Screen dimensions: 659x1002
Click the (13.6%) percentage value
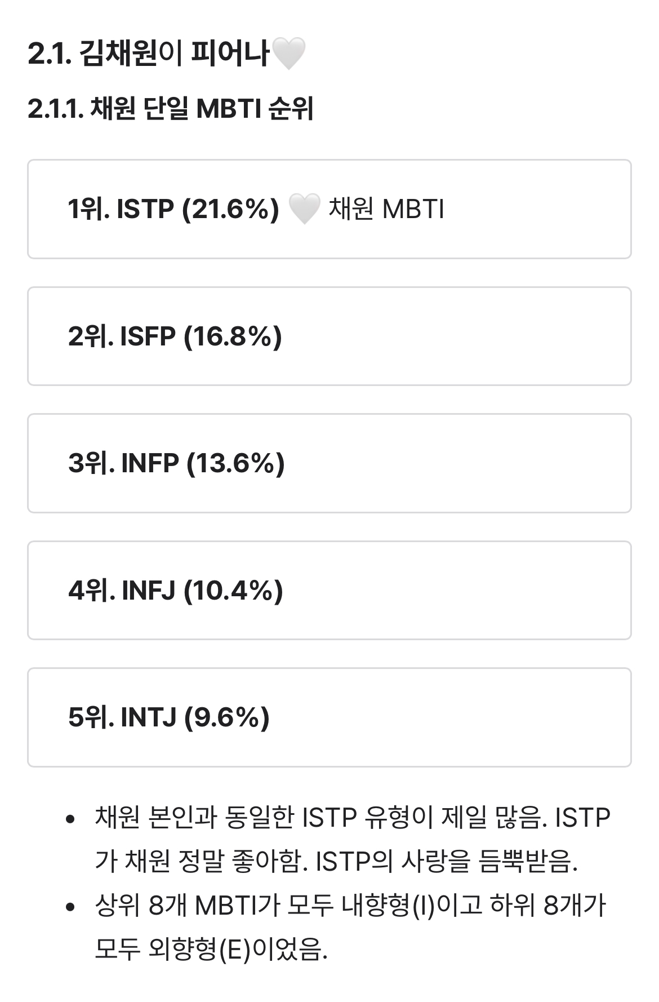pyautogui.click(x=235, y=463)
